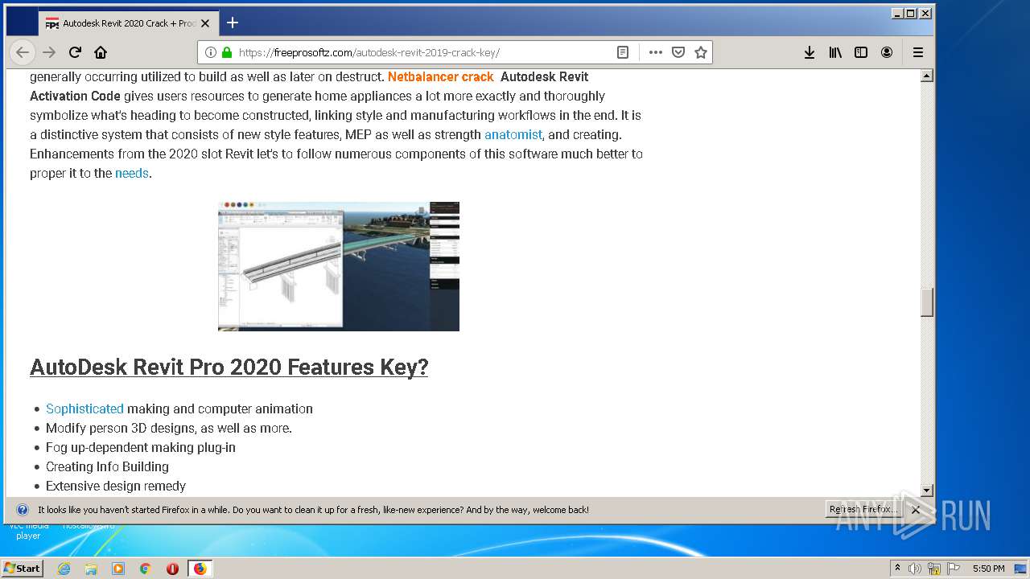Open the Windows Start menu
Image resolution: width=1030 pixels, height=579 pixels.
[23, 568]
